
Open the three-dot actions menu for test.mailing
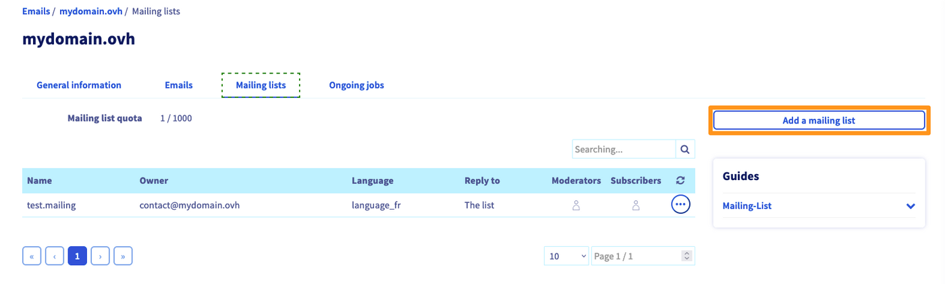(680, 204)
